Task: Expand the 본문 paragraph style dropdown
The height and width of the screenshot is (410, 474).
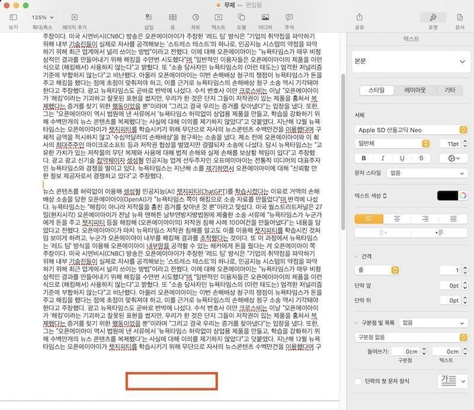Action: tap(411, 62)
